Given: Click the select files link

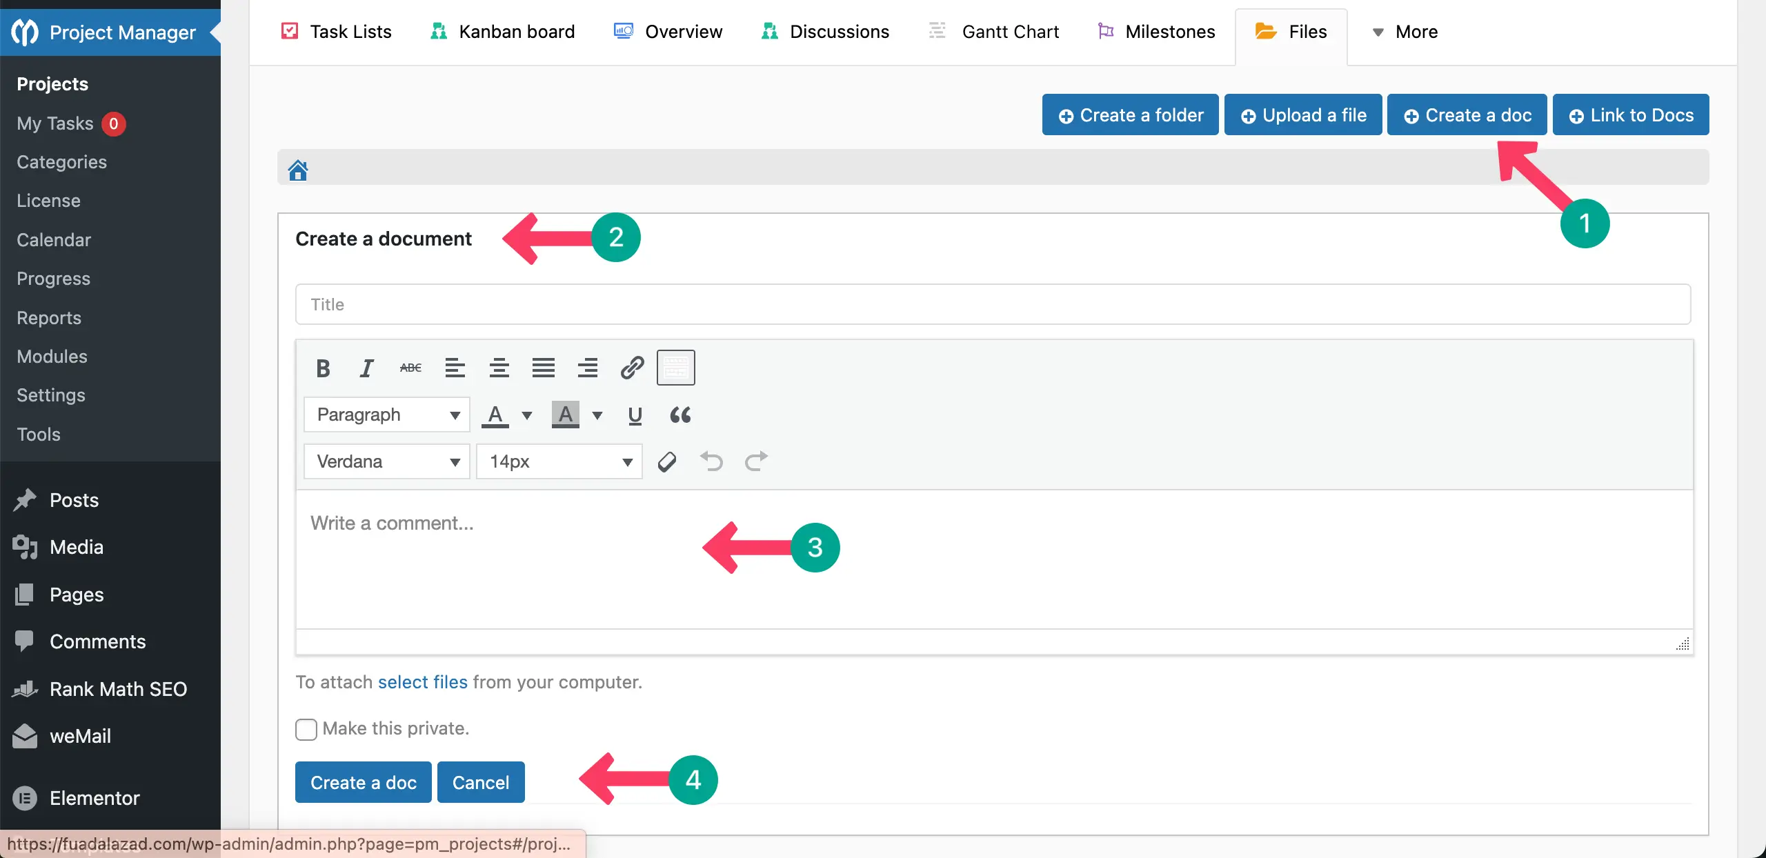Looking at the screenshot, I should pos(423,681).
